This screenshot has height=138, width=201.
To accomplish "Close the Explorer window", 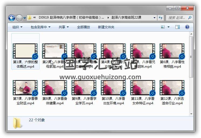I will pyautogui.click(x=187, y=8).
